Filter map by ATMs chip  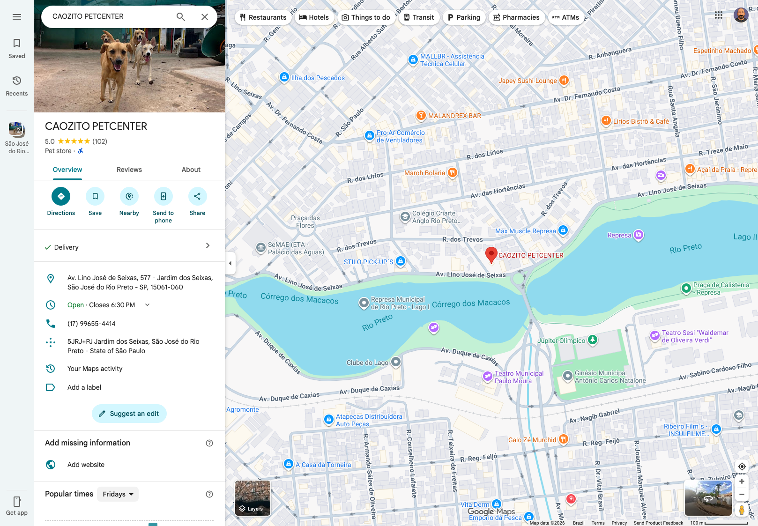point(565,17)
